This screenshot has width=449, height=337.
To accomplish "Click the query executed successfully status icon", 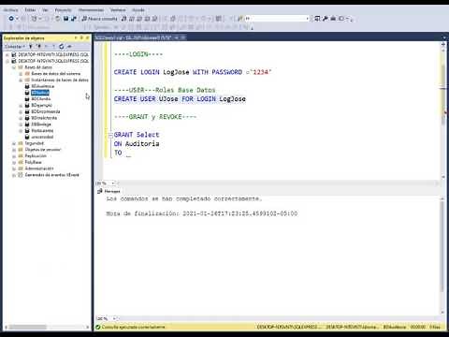I will pos(98,327).
